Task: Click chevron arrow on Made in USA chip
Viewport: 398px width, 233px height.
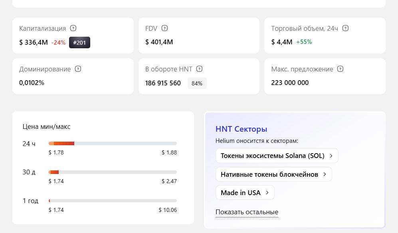Action: 267,193
